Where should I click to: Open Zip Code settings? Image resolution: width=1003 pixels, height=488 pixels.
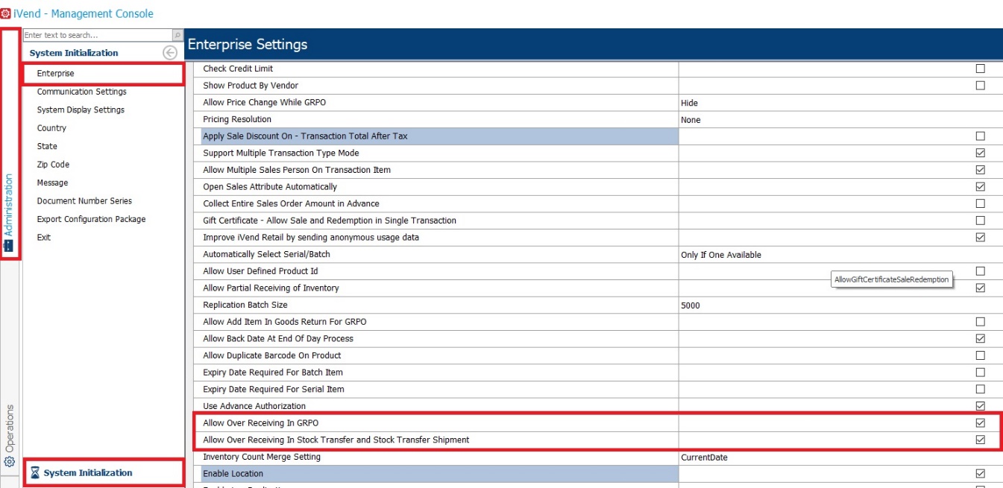coord(53,165)
